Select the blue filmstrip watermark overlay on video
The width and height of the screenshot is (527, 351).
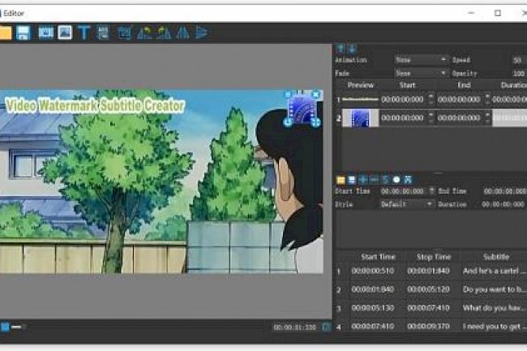302,109
